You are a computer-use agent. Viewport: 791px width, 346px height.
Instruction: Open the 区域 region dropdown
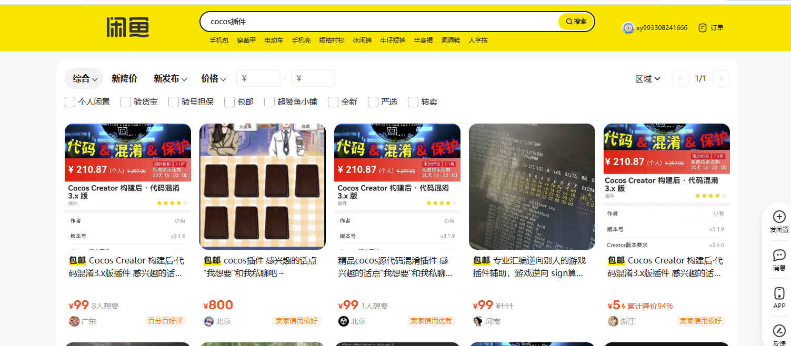click(648, 79)
